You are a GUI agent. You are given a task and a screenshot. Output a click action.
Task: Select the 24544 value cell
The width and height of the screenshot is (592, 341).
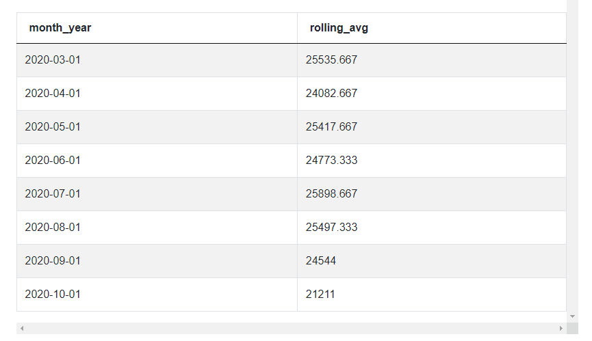(x=321, y=261)
